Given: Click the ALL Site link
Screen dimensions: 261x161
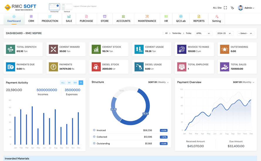Looking at the screenshot, I should click(217, 8).
